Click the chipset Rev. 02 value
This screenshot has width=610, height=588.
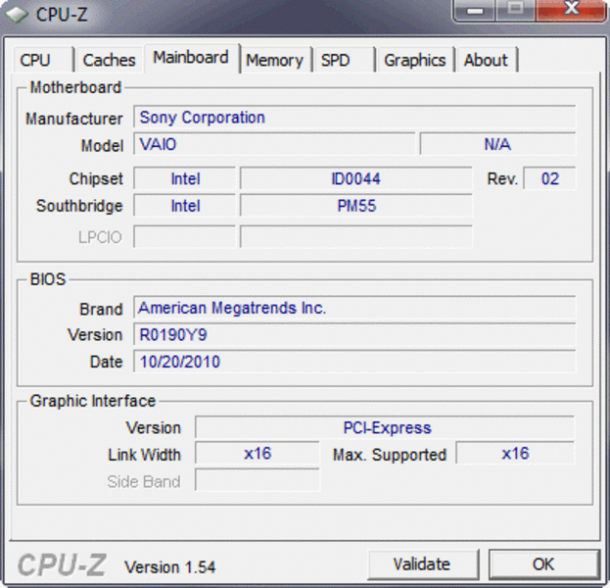[x=549, y=178]
